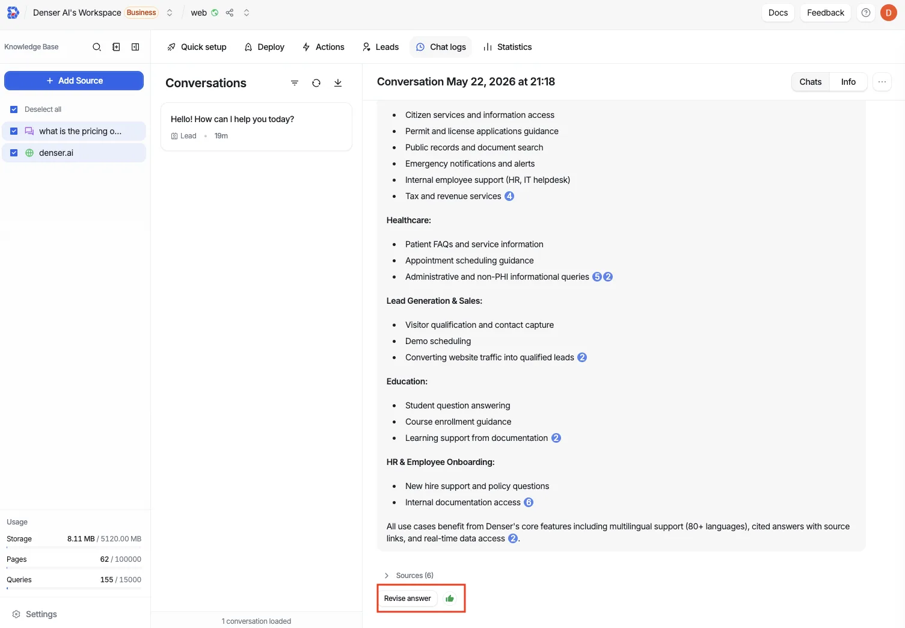The height and width of the screenshot is (628, 905).
Task: Click Denser AI's Workspace name
Action: click(x=77, y=13)
